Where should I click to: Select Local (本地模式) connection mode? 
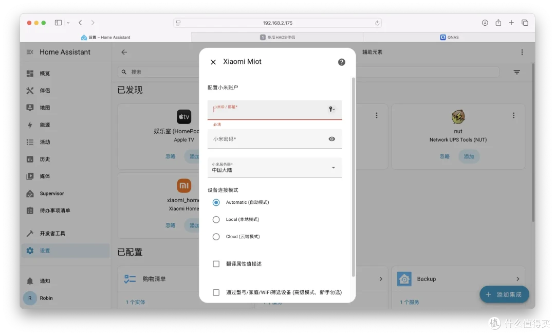point(216,219)
